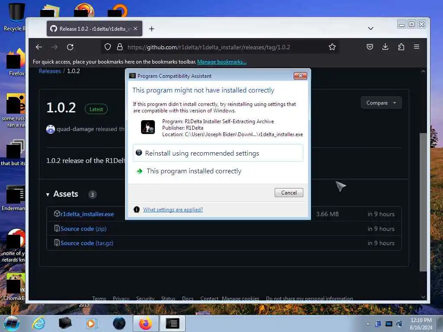
Task: Open the tracking protection shield icon
Action: pos(108,47)
